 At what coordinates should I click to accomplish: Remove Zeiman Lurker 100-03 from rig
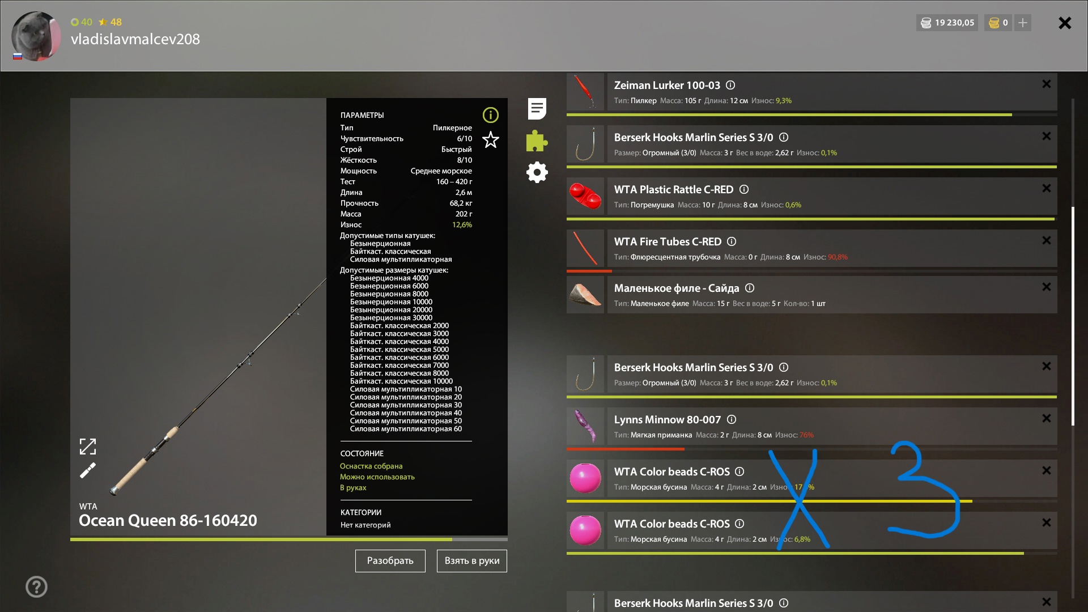click(x=1047, y=84)
